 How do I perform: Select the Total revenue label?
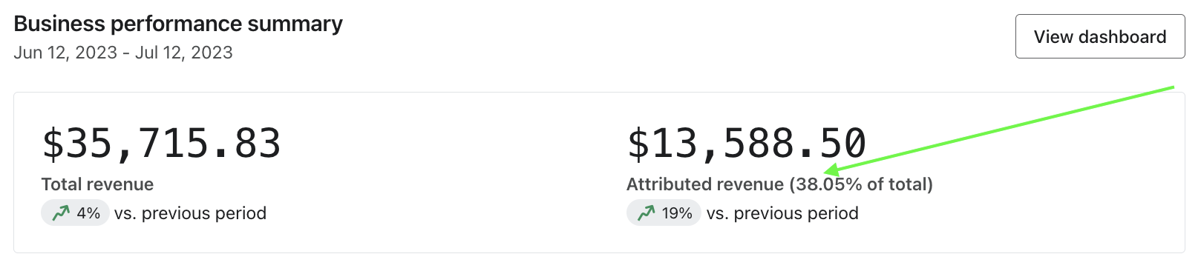pos(97,184)
